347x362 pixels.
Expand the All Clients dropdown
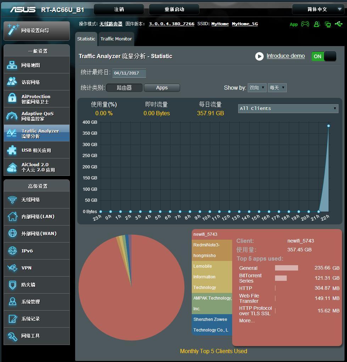(x=288, y=108)
